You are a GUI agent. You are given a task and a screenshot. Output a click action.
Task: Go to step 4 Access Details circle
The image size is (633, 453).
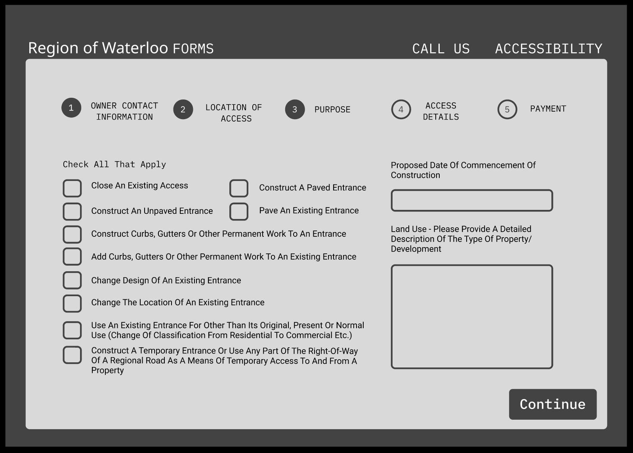tap(401, 110)
